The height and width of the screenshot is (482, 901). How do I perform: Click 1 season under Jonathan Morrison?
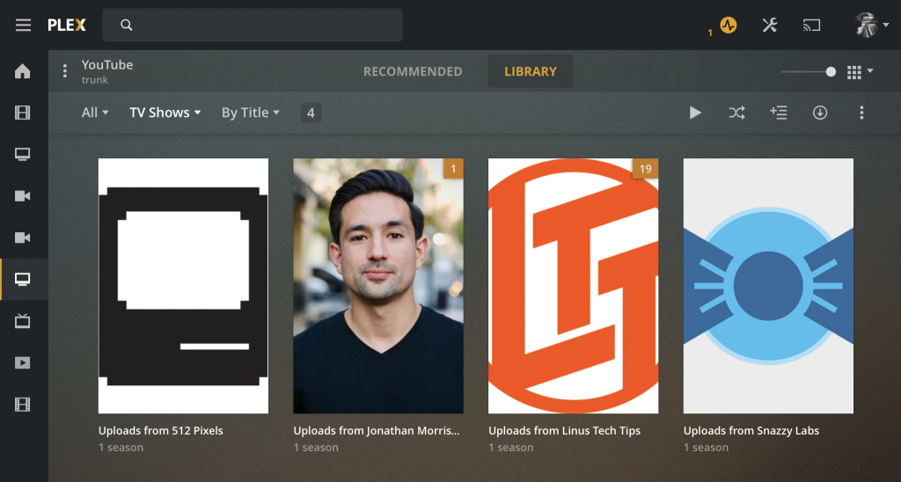coord(316,448)
